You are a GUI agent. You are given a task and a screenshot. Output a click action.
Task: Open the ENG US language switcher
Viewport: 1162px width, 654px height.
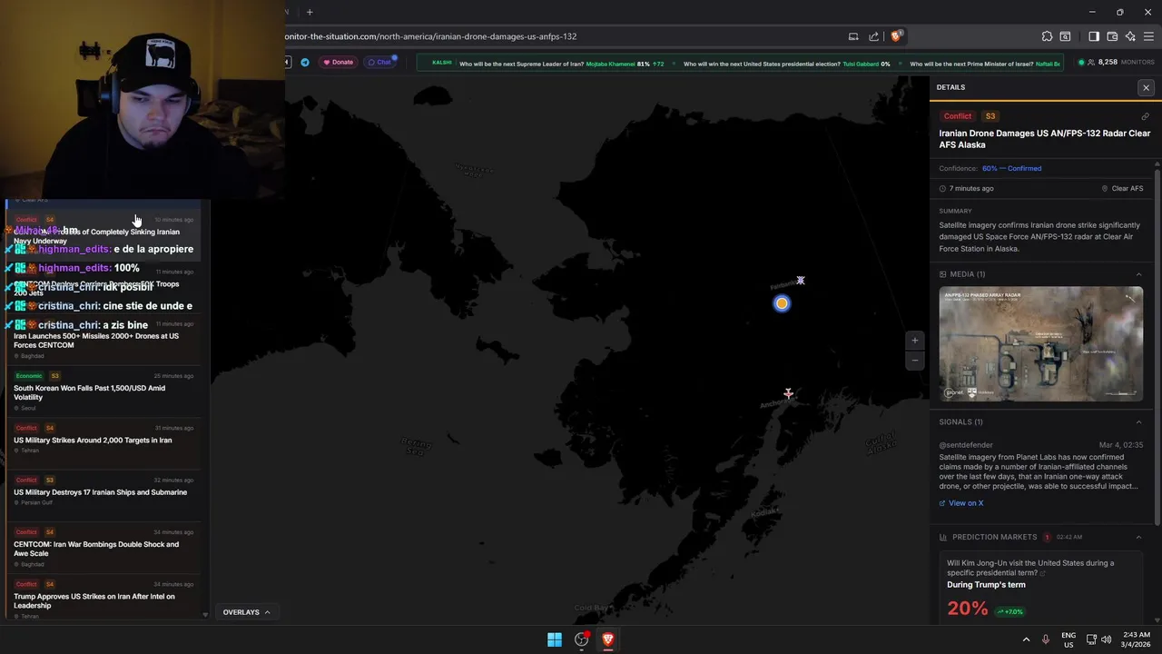tap(1068, 639)
